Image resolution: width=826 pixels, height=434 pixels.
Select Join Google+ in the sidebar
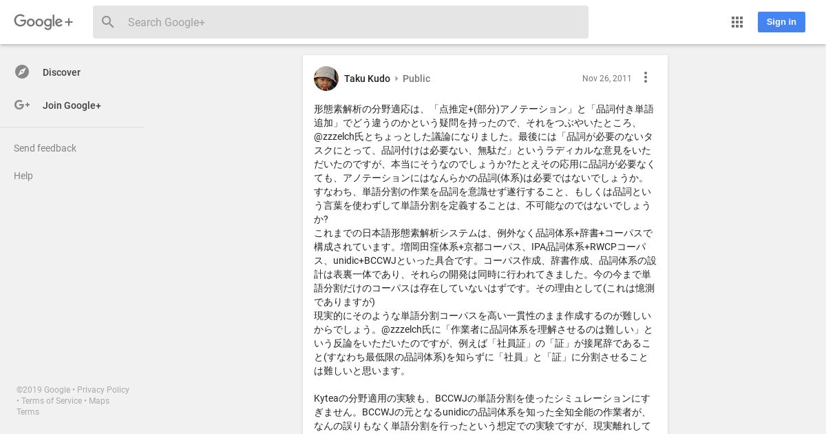coord(72,105)
